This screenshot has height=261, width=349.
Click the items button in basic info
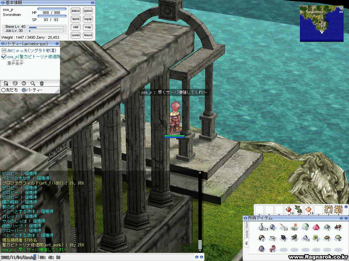click(76, 19)
